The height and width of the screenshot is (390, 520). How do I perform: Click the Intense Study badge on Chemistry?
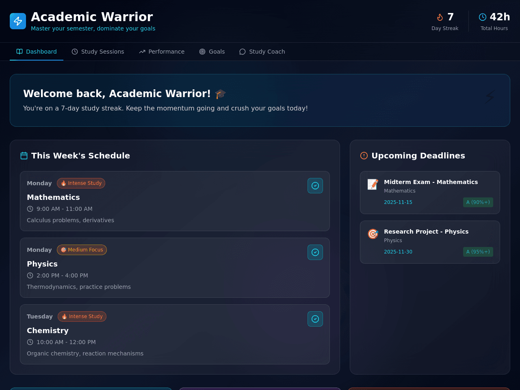[82, 316]
